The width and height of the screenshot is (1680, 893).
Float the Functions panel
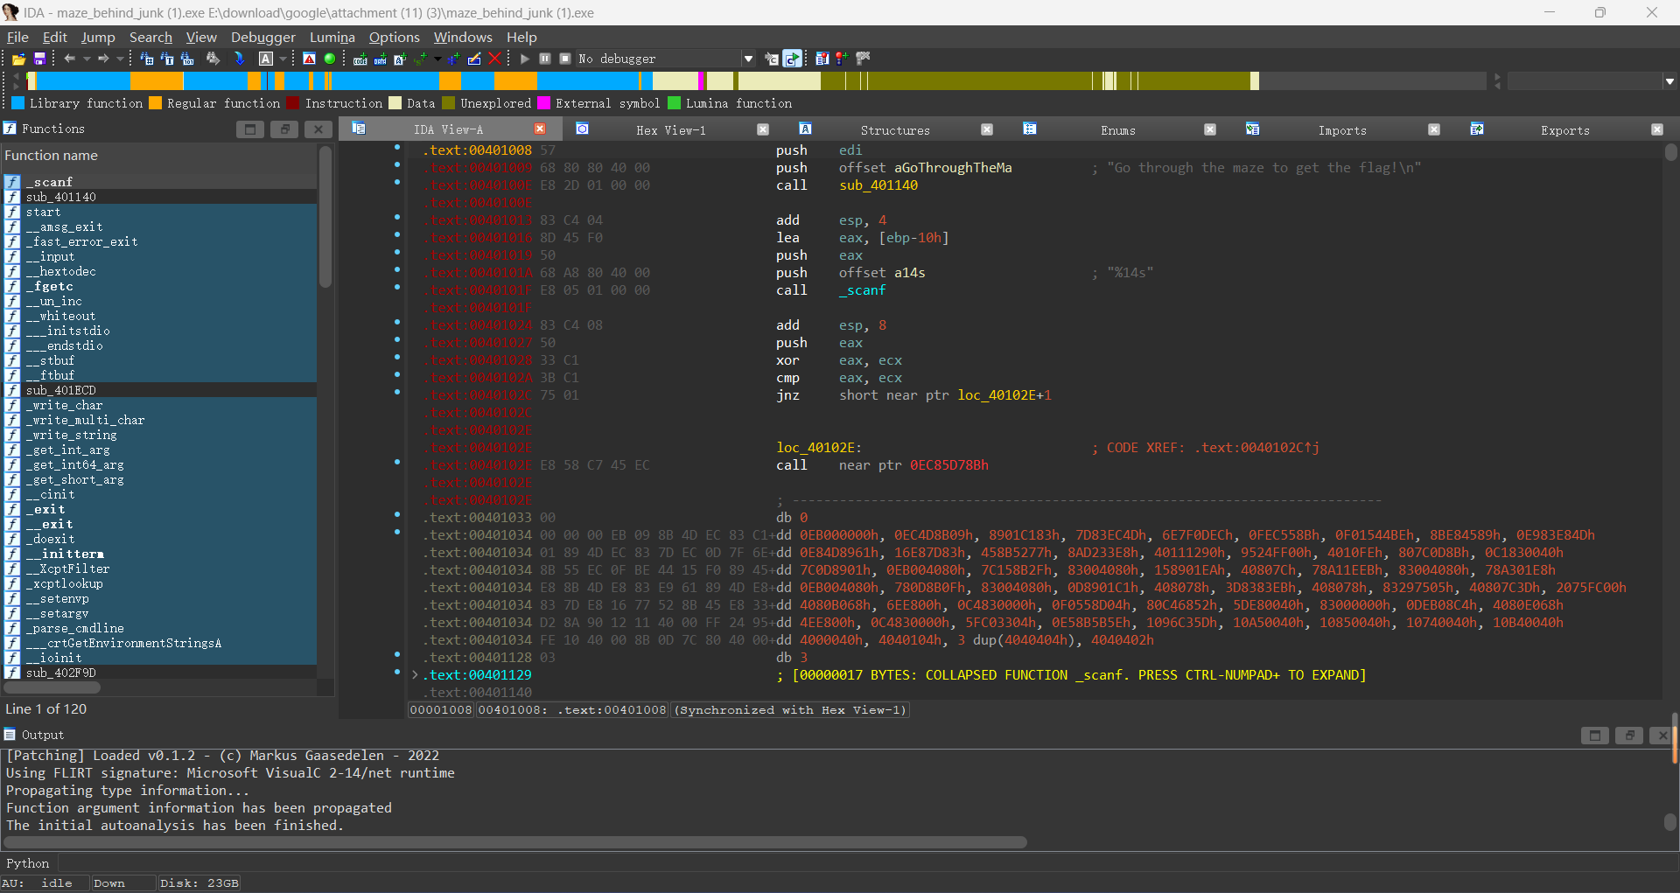click(x=284, y=129)
